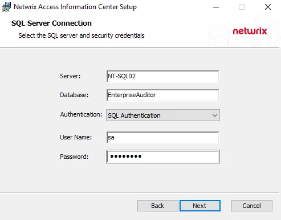Screen dimensions: 281x220
Task: Go to the next setup step
Action: 200,206
